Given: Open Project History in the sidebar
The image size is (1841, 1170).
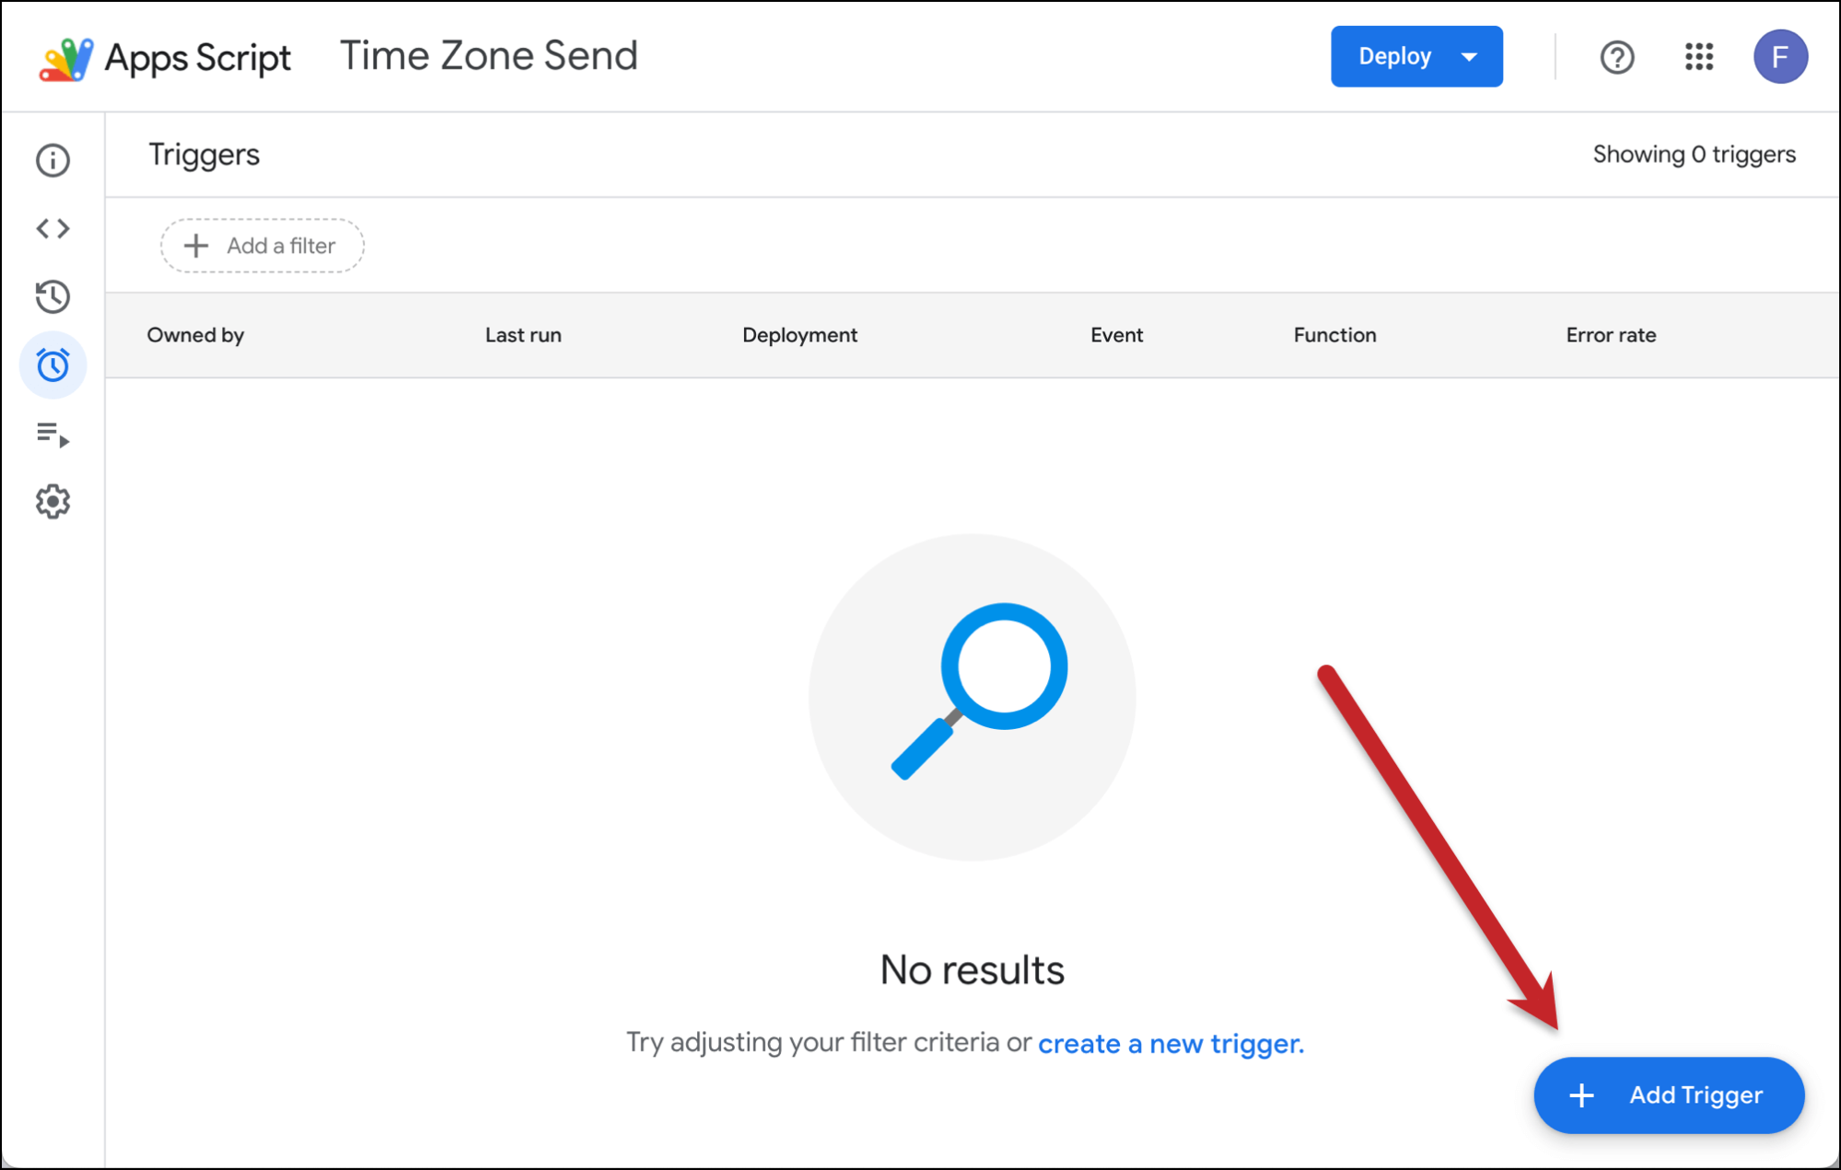Looking at the screenshot, I should point(52,296).
